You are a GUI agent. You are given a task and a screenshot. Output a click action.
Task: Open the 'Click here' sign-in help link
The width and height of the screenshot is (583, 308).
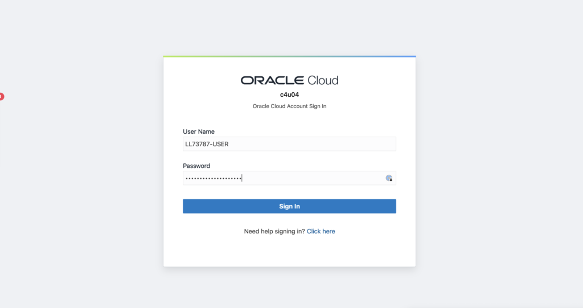321,232
